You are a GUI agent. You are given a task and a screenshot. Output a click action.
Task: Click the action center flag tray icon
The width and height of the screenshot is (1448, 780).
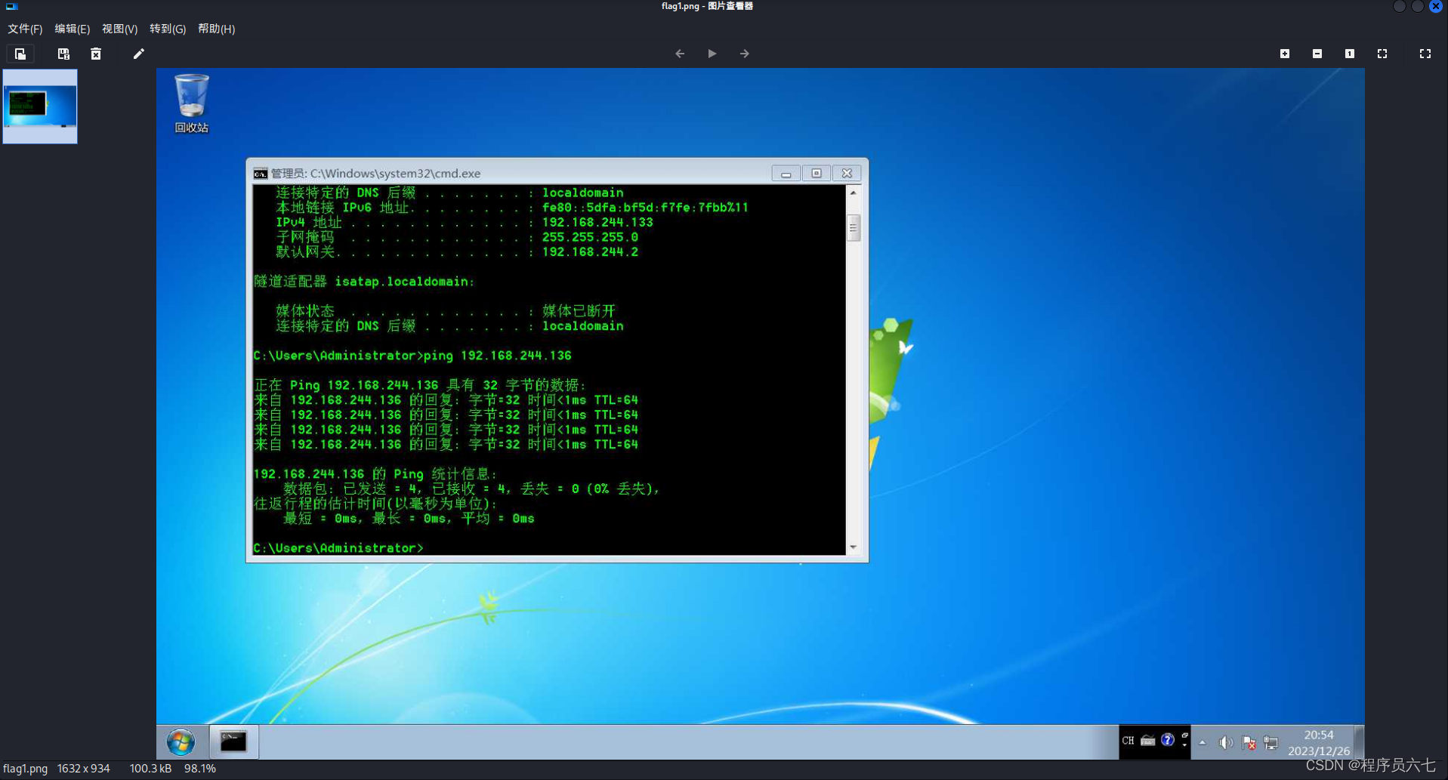click(1249, 743)
